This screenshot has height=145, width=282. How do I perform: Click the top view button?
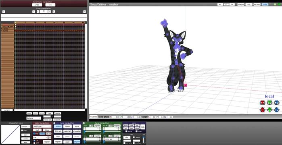click(137, 125)
